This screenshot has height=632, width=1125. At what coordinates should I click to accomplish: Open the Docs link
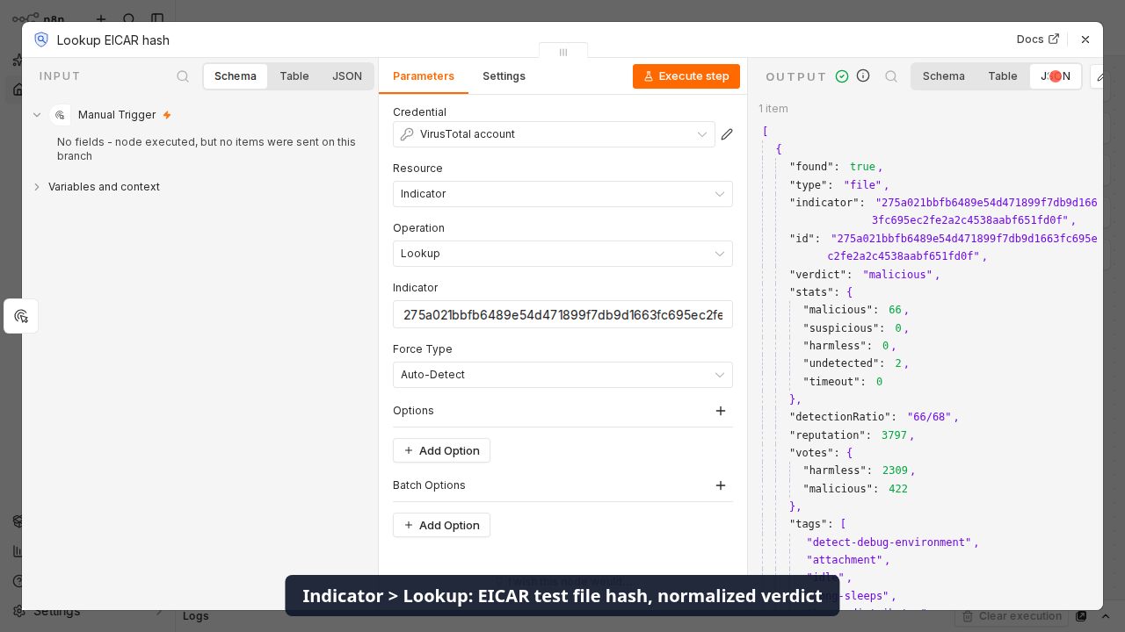[x=1038, y=39]
